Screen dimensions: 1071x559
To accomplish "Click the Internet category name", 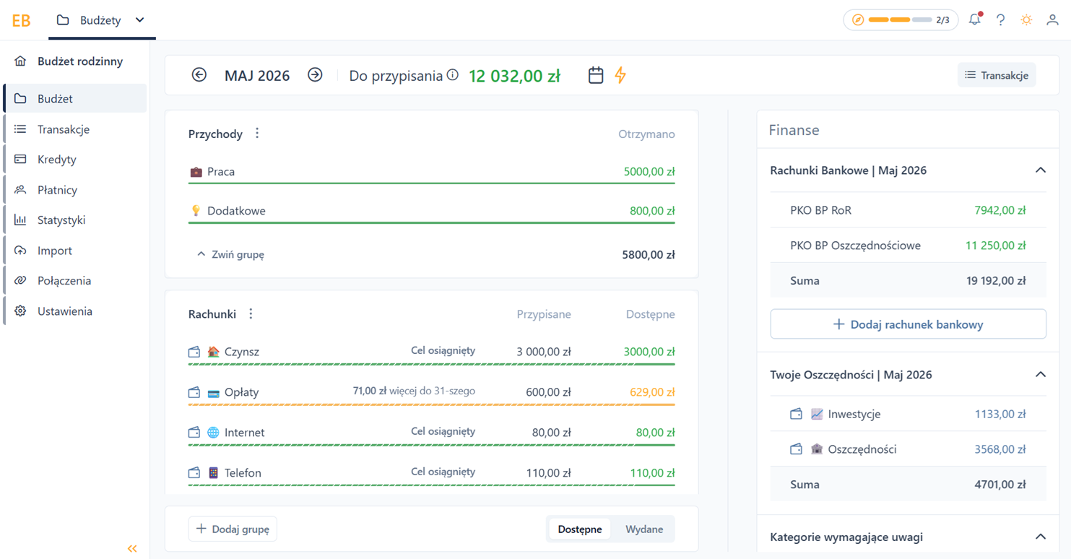I will [244, 433].
